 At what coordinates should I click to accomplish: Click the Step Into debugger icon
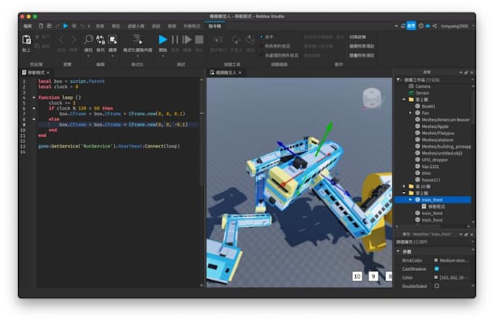tap(218, 40)
